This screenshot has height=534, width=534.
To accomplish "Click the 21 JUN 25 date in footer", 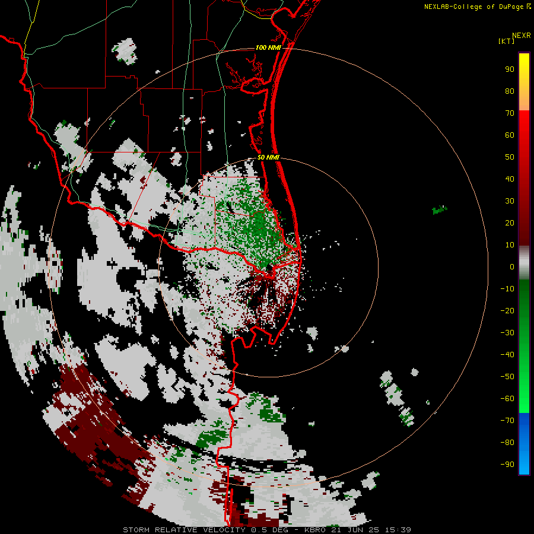I will point(357,530).
